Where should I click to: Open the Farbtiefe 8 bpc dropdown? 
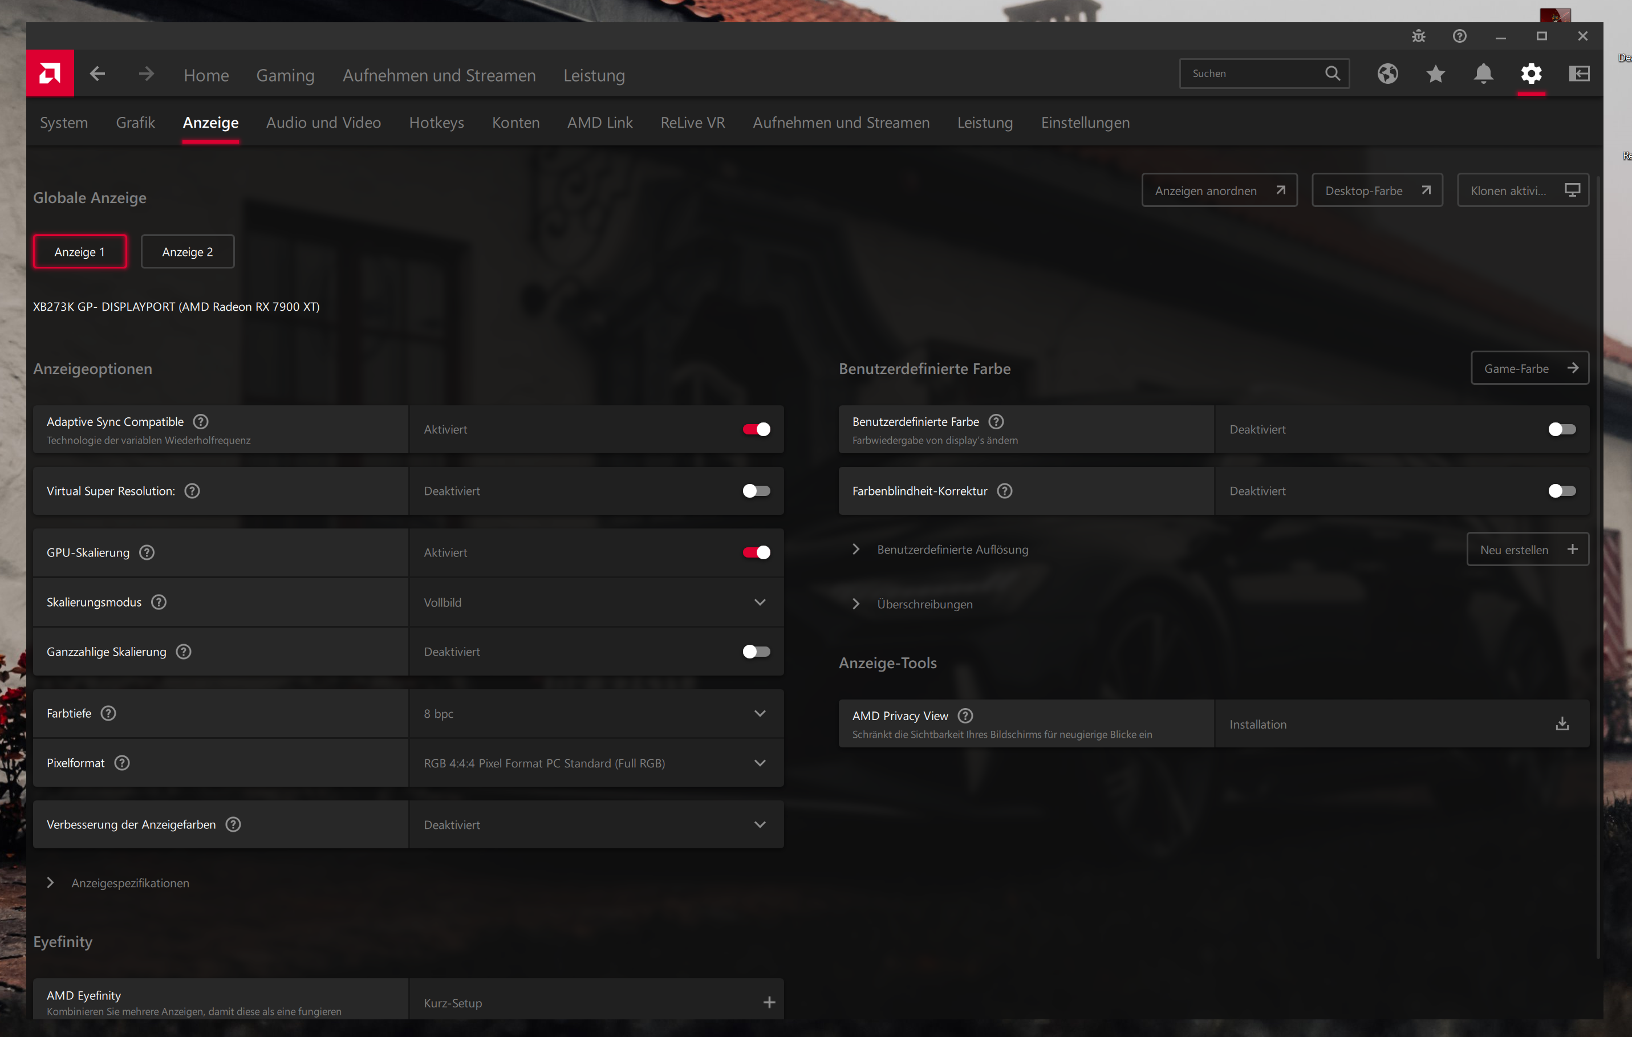pos(596,713)
